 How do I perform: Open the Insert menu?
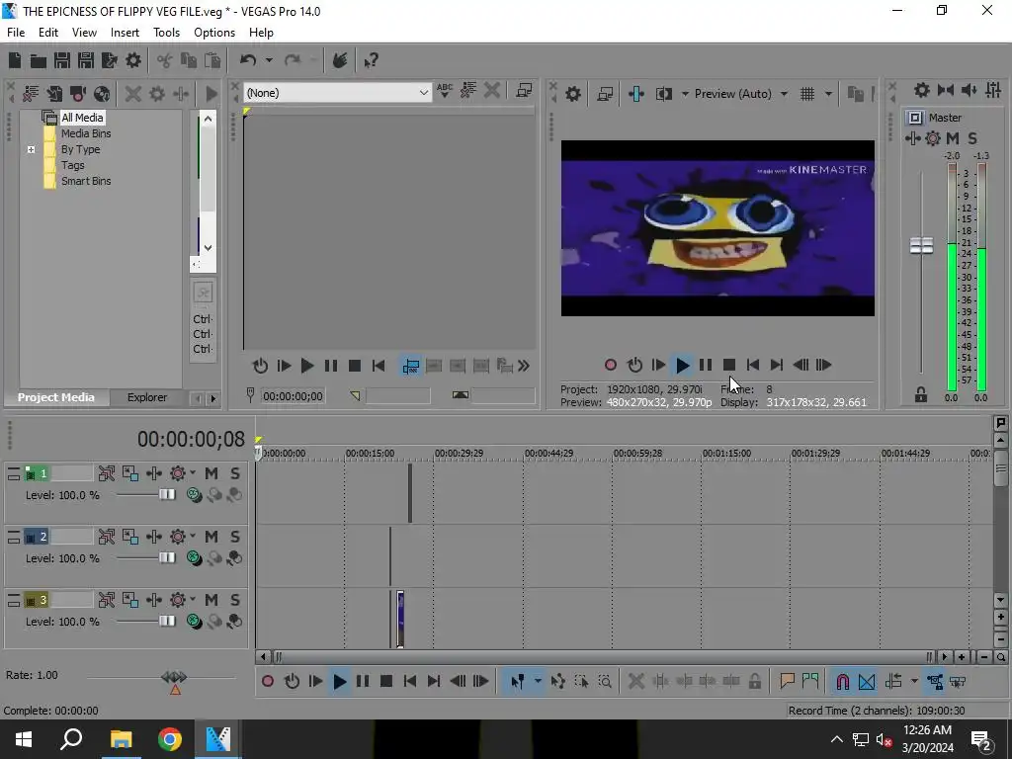(125, 33)
